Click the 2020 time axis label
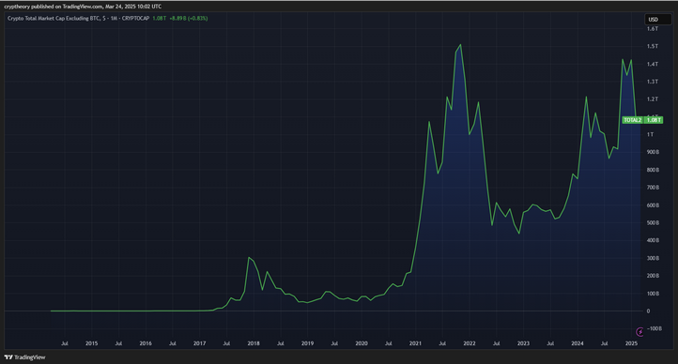This screenshot has width=678, height=364. (x=362, y=343)
